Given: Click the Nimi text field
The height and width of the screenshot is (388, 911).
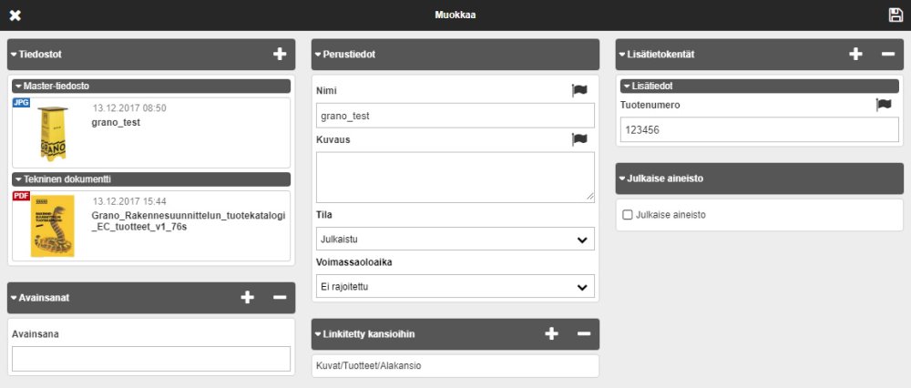Looking at the screenshot, I should (x=455, y=116).
